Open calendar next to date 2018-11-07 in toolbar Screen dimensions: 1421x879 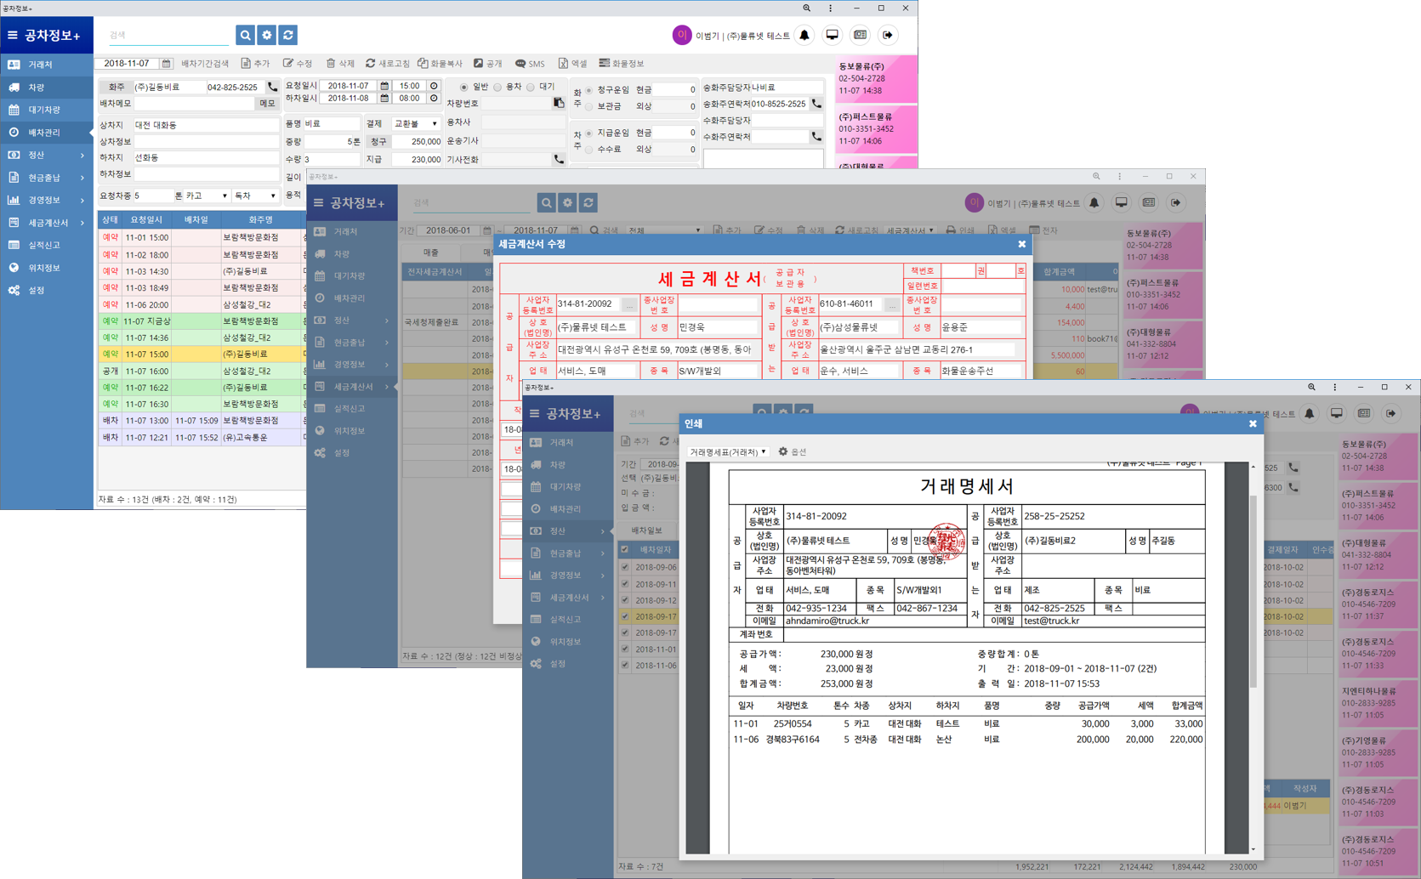[x=166, y=64]
